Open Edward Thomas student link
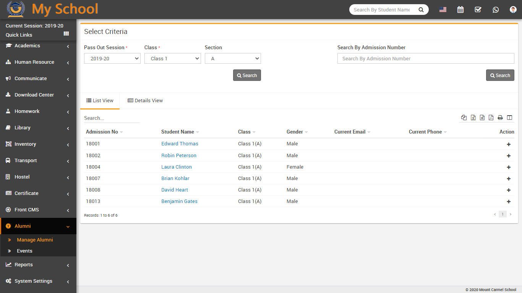The height and width of the screenshot is (293, 522). [180, 144]
